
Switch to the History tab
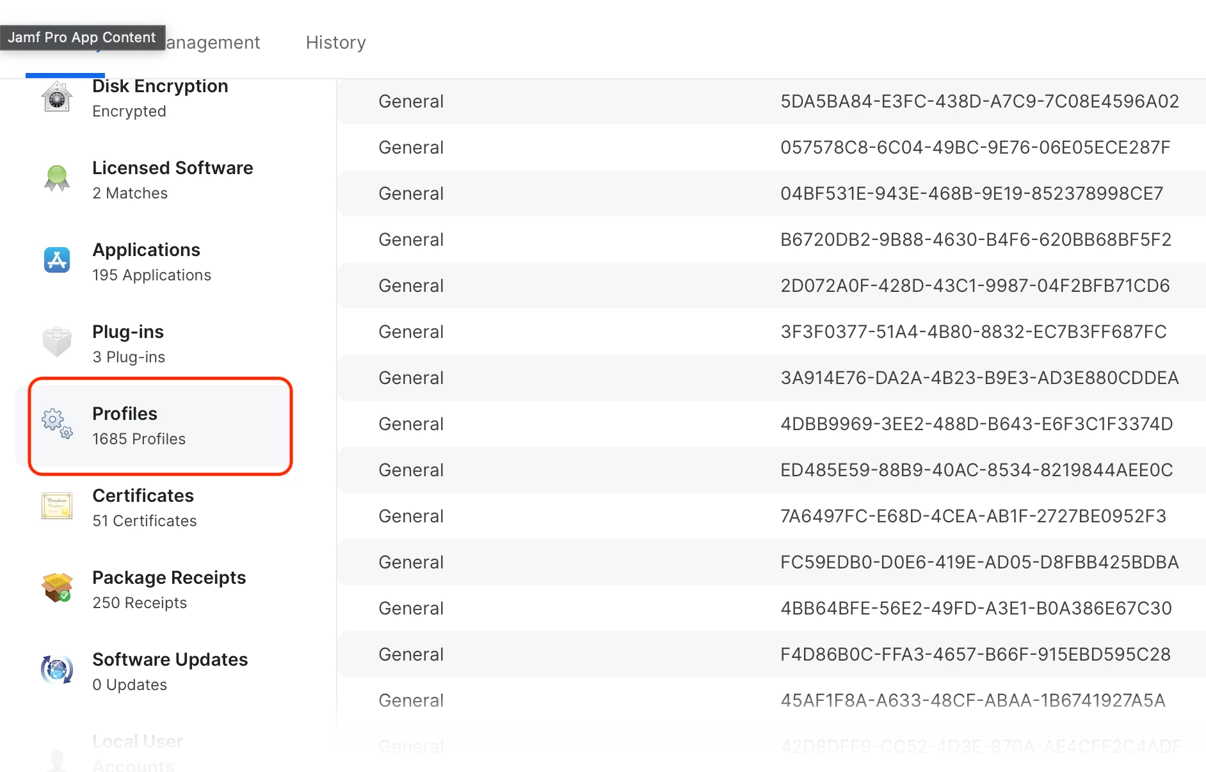coord(335,42)
